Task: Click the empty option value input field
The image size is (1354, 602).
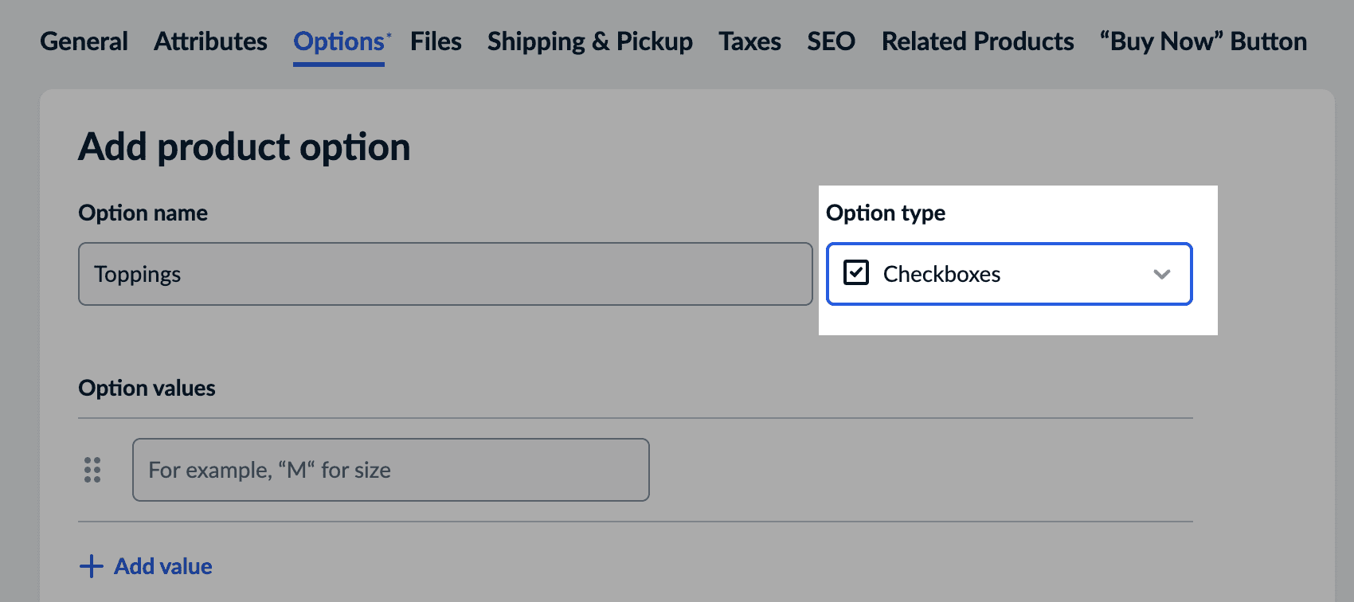Action: pyautogui.click(x=390, y=470)
